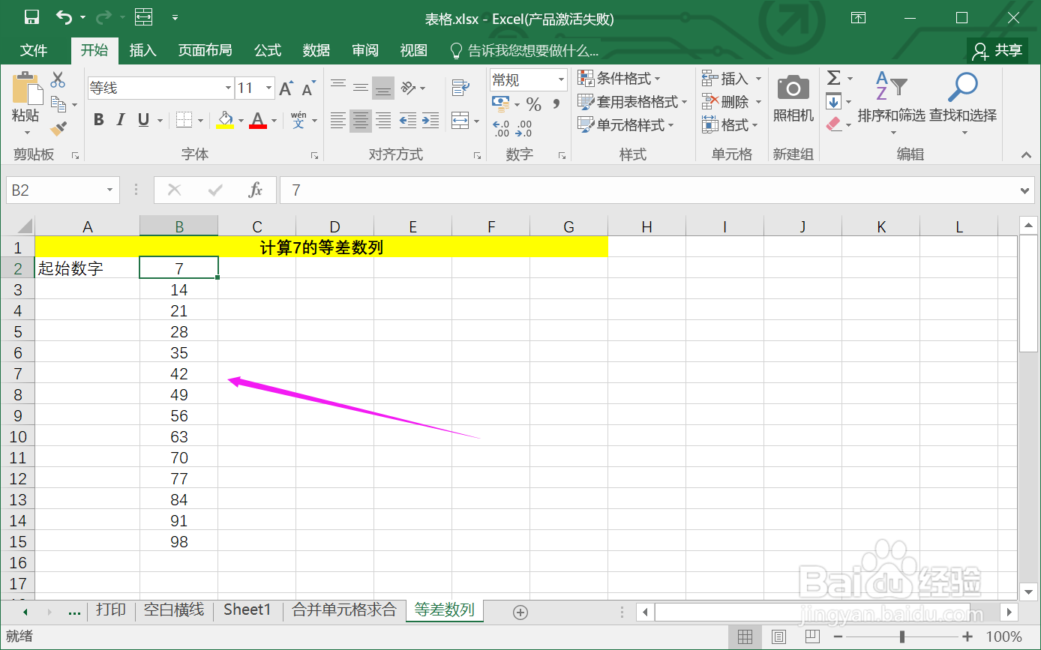Screen dimensions: 1041x650
Task: Open the 等差数列 sheet tab
Action: pyautogui.click(x=445, y=610)
